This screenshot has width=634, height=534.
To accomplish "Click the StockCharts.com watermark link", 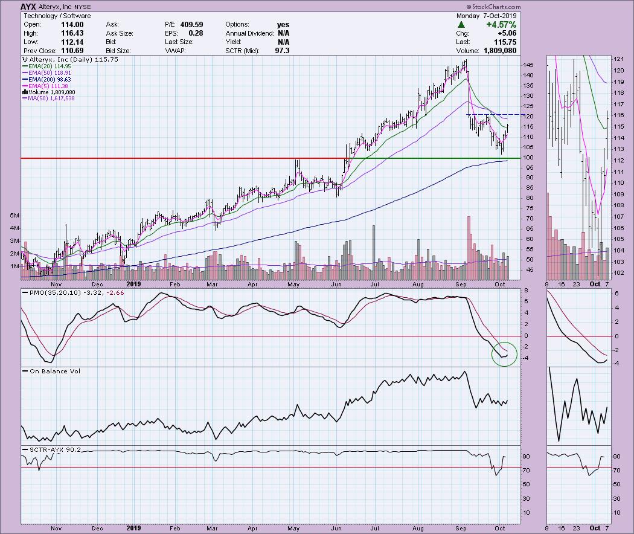I will 493,7.
